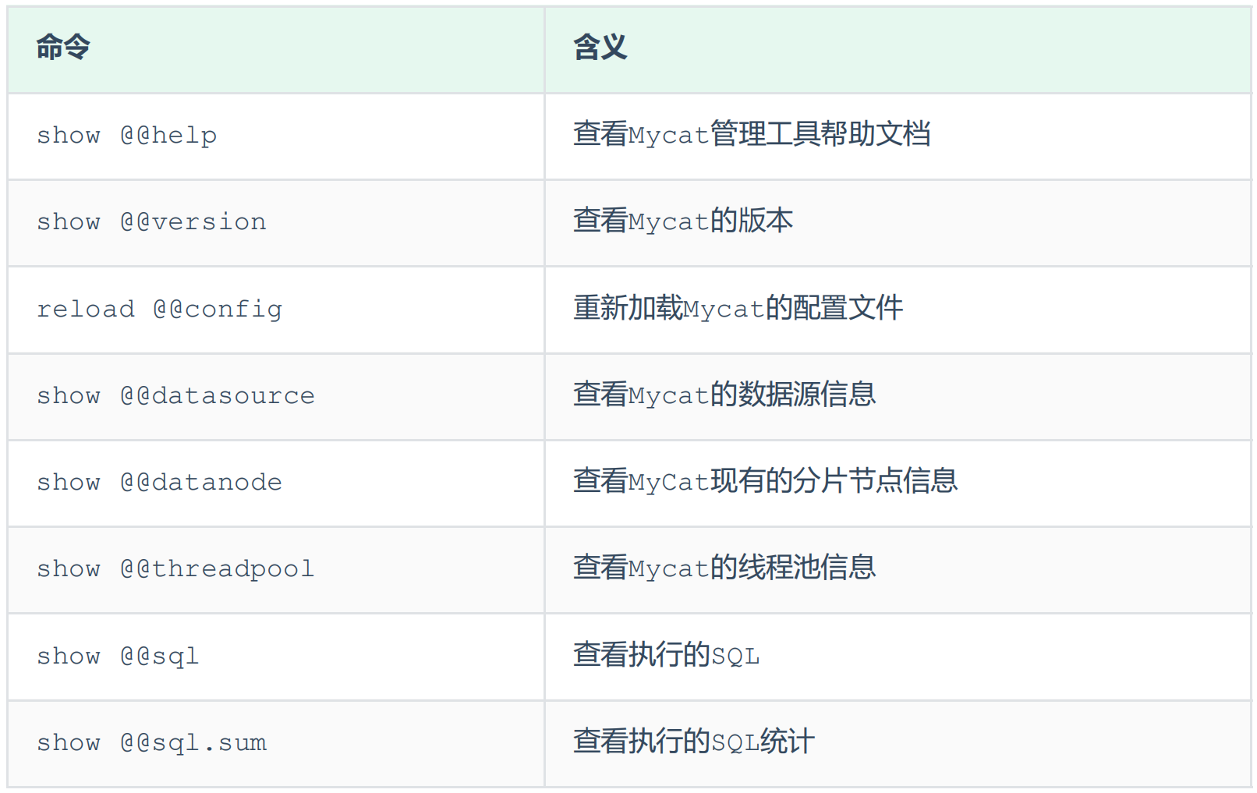Select the show @@datanode command cell
The height and width of the screenshot is (793, 1257).
[159, 483]
